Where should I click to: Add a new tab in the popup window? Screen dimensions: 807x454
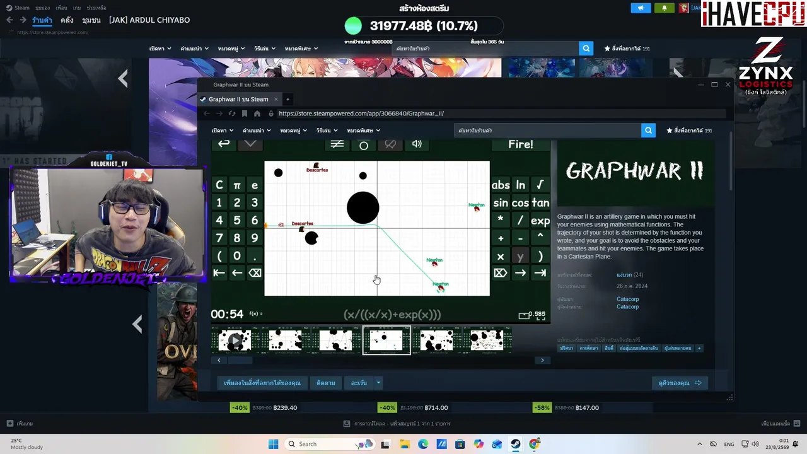tap(287, 99)
